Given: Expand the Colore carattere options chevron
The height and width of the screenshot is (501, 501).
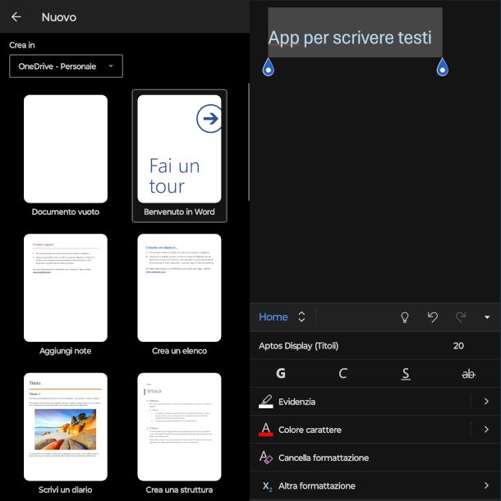Looking at the screenshot, I should click(x=486, y=430).
